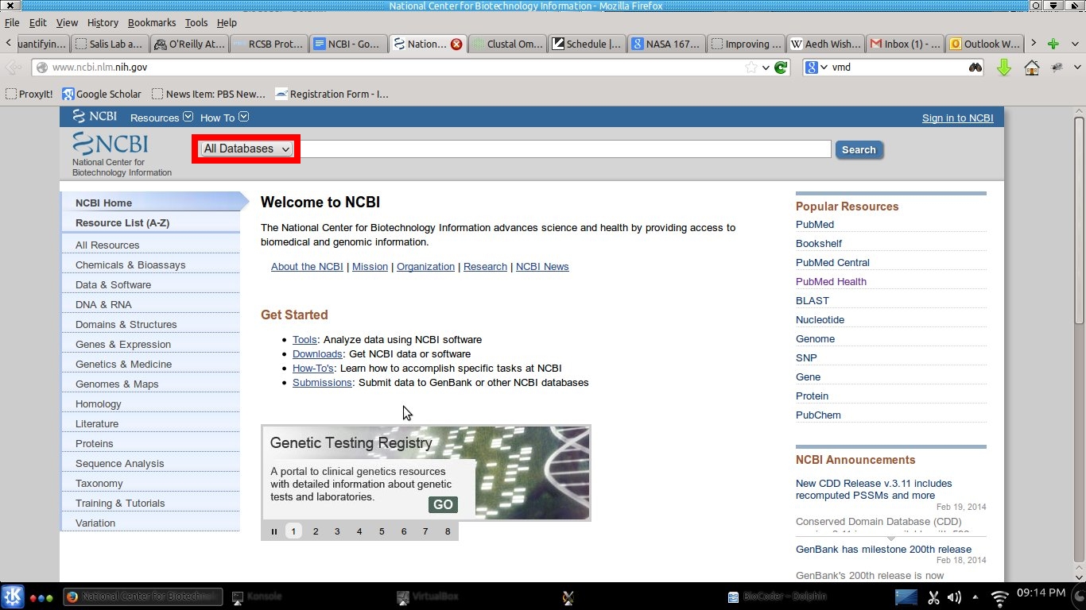The image size is (1086, 610).
Task: Expand the Resources menu in the NCBI header
Action: click(161, 118)
